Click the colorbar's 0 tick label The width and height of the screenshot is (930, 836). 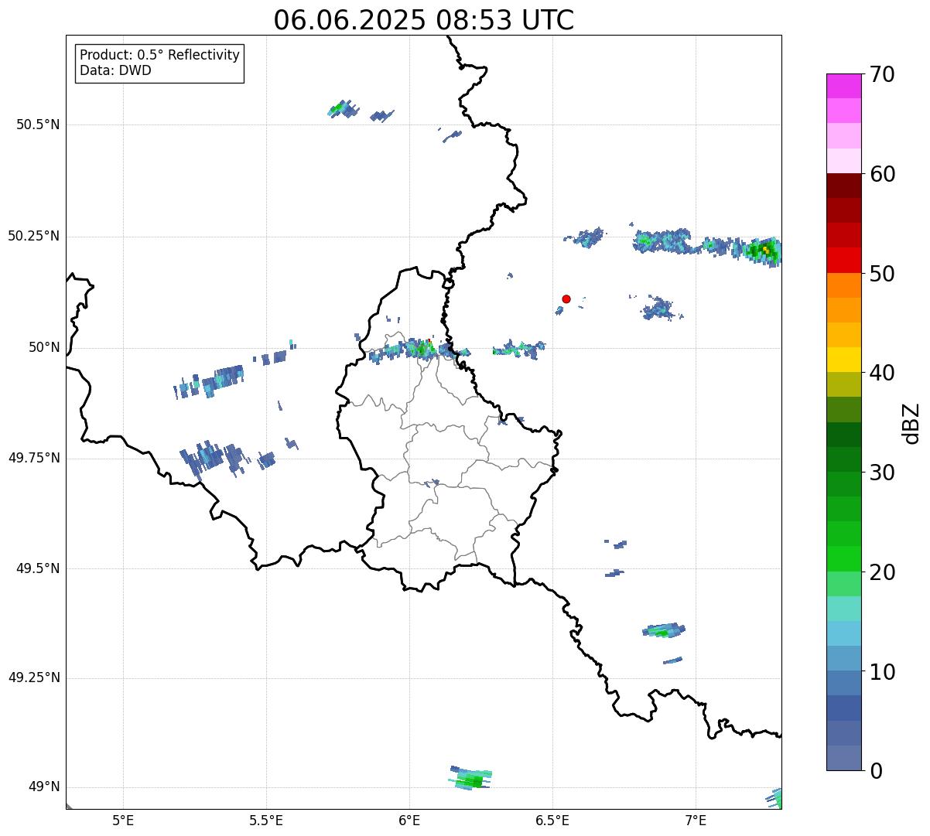876,771
